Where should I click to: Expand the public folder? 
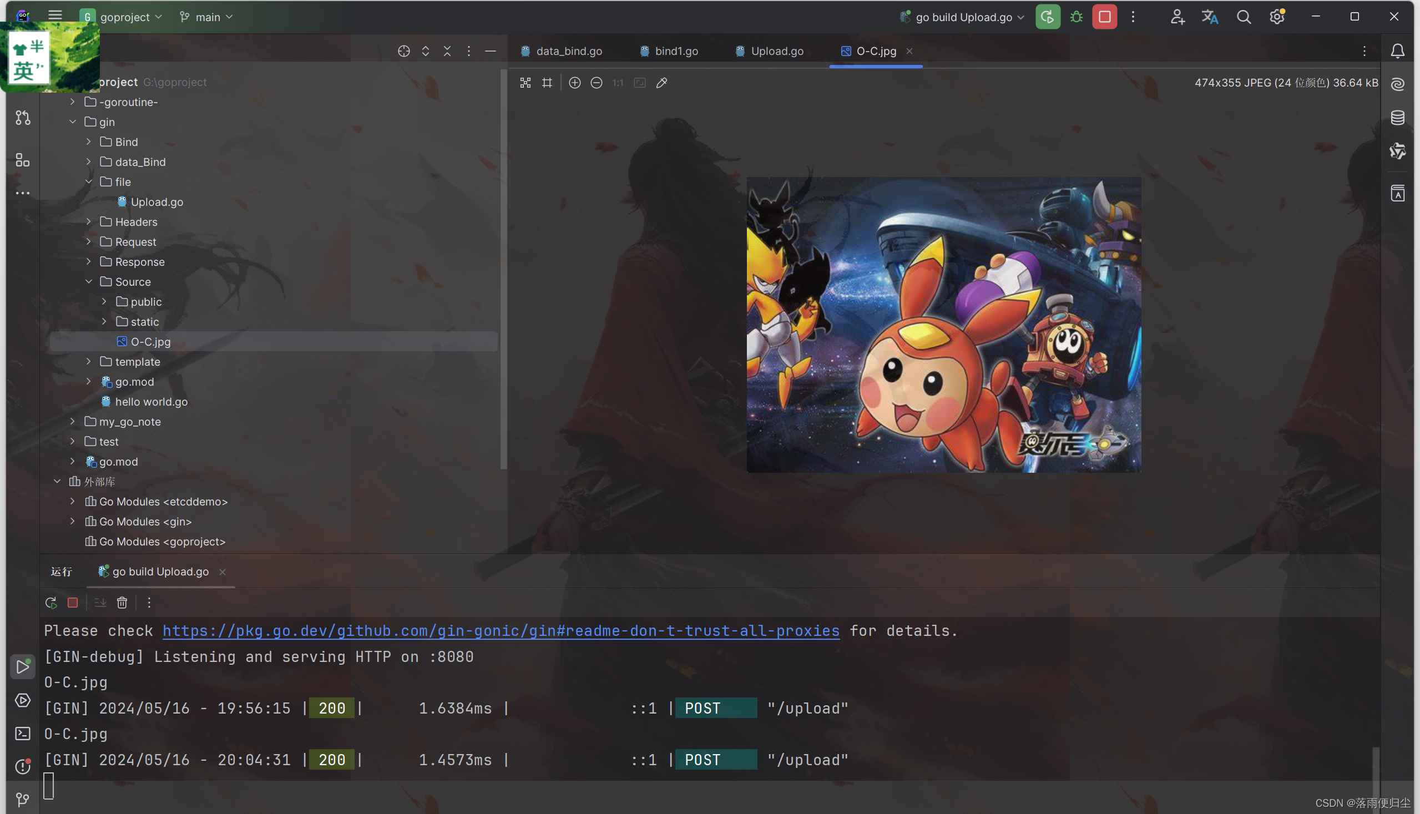(104, 301)
